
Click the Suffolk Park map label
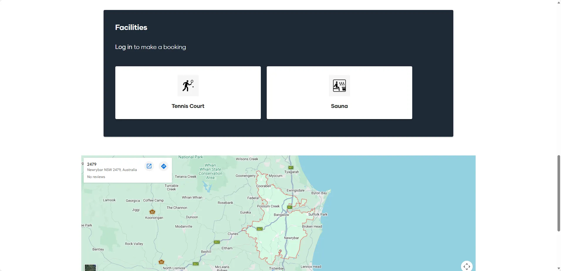click(x=318, y=214)
